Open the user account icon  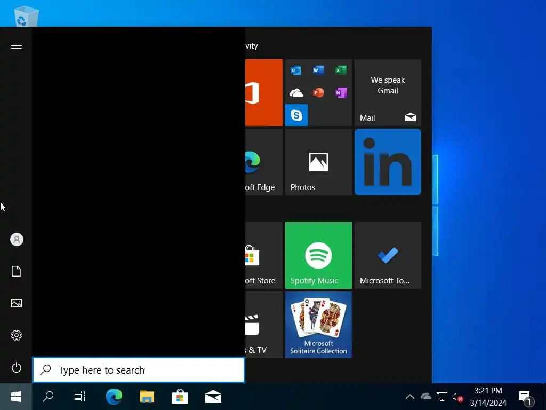[x=17, y=240]
